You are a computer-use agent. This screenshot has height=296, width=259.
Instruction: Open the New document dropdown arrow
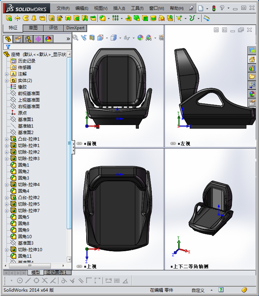tap(207, 9)
